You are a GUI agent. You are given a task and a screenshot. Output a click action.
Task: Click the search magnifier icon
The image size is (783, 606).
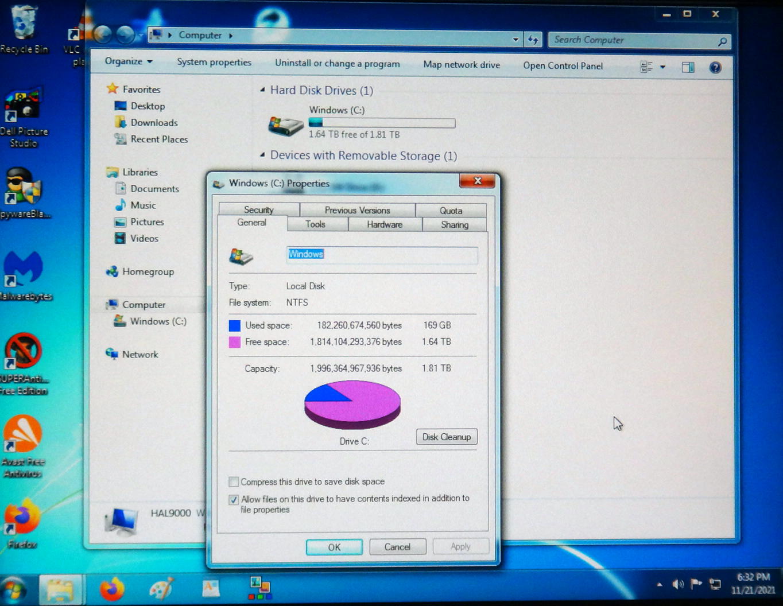pos(722,41)
